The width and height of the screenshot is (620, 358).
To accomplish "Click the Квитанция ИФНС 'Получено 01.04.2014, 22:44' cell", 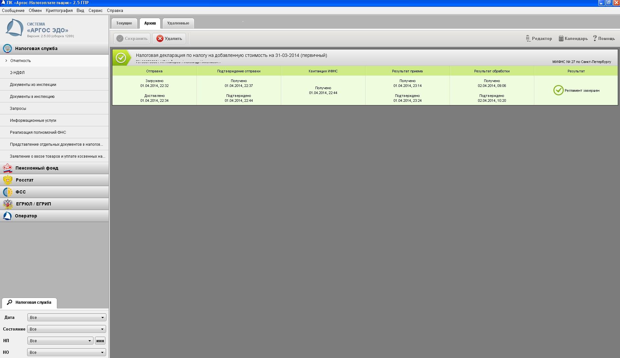I will click(323, 90).
